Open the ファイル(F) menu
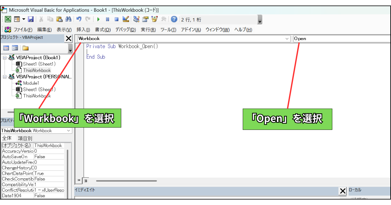This screenshot has width=391, height=205. tap(23, 30)
